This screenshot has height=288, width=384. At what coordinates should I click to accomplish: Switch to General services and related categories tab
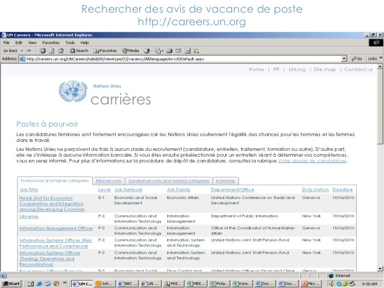point(168,181)
